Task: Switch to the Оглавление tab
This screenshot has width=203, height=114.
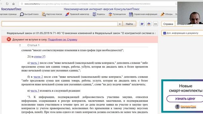Action: 184,24
